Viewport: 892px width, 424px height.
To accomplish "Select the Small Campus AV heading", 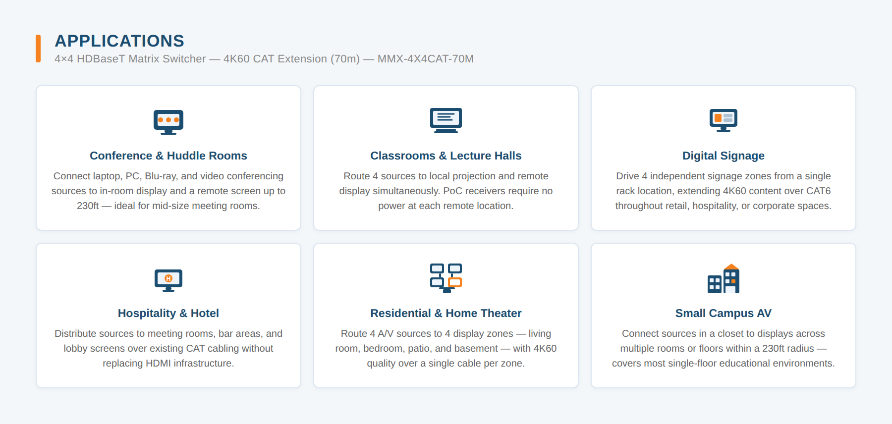I will pos(724,313).
